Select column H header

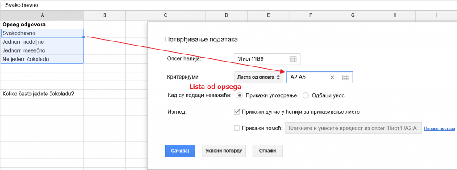(x=395, y=15)
